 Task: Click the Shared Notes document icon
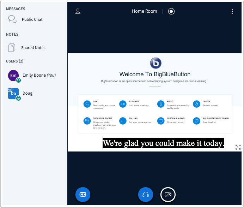(x=12, y=48)
